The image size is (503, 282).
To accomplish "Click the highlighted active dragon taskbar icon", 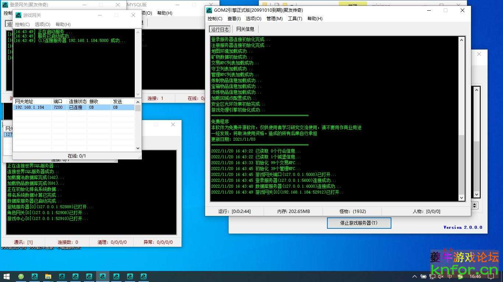I will tap(103, 276).
